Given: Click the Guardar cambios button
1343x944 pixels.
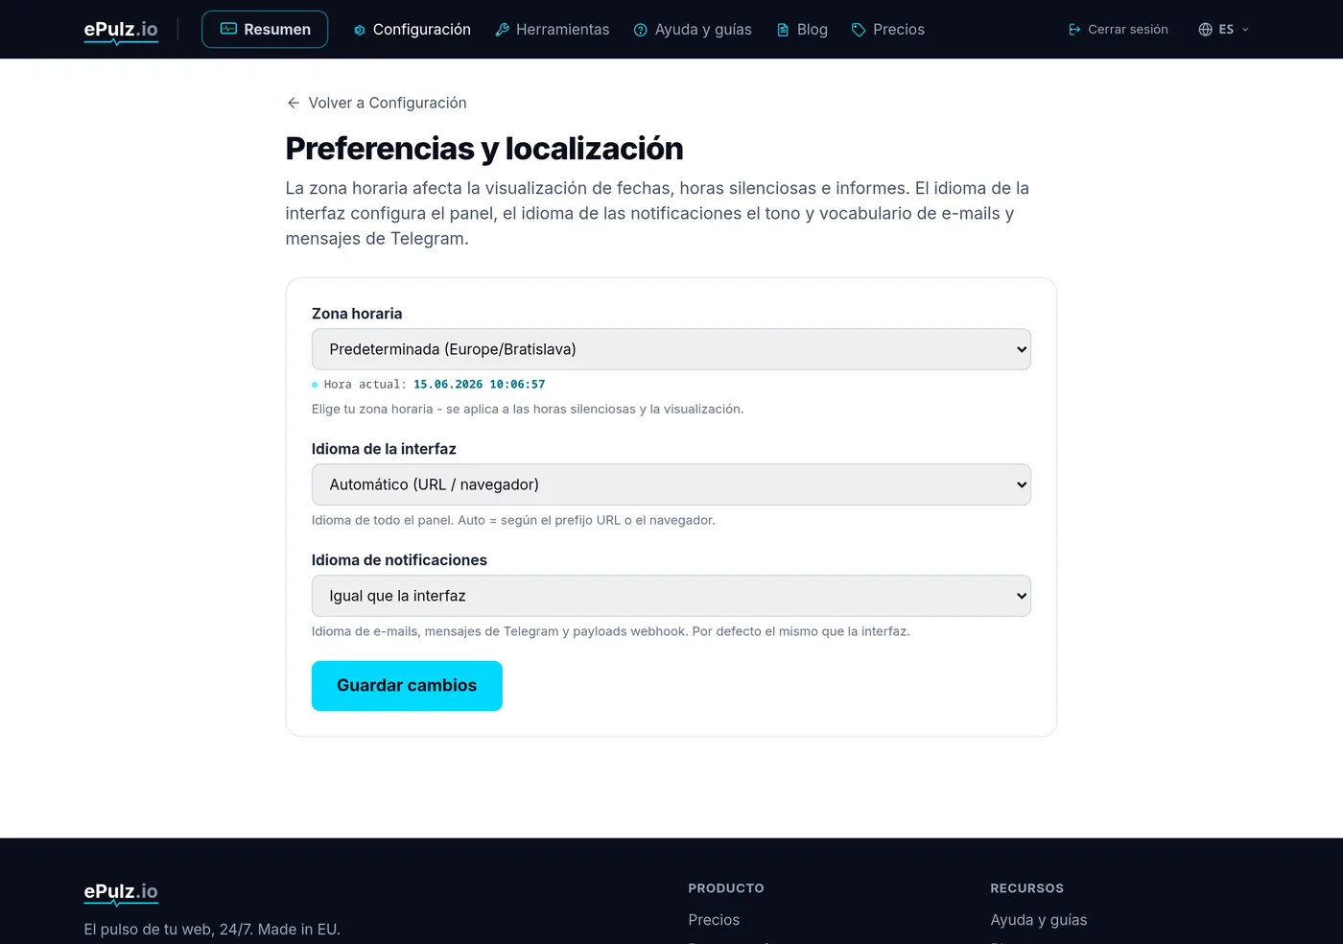Looking at the screenshot, I should click(x=407, y=686).
